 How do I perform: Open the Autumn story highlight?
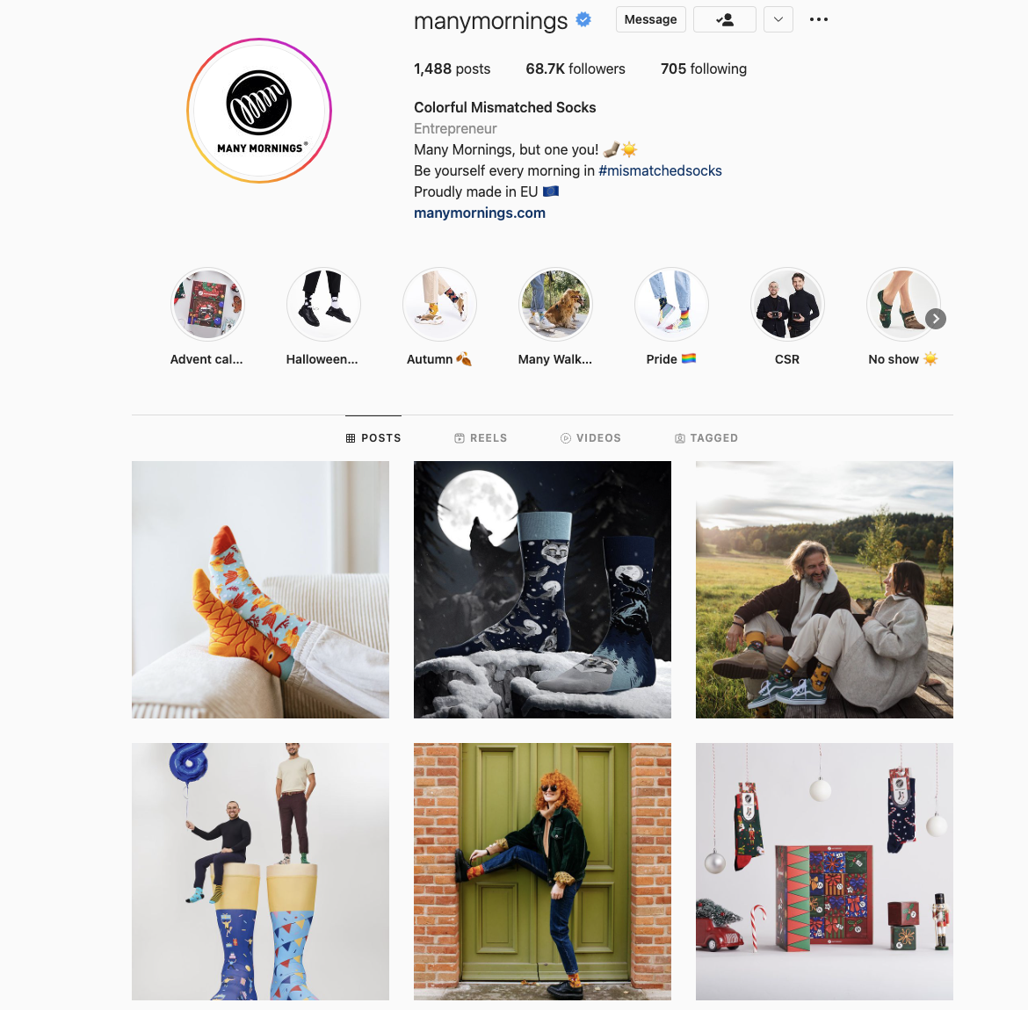(x=439, y=304)
